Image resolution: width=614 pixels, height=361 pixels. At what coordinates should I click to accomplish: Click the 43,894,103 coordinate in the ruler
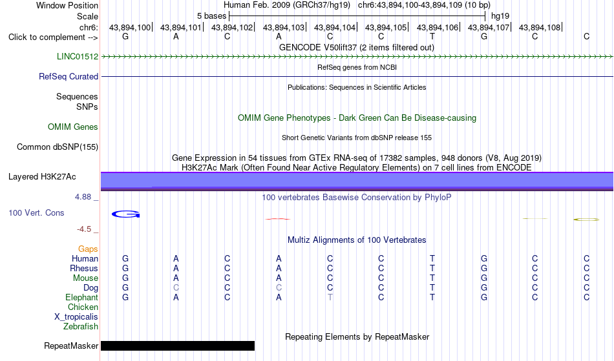tap(284, 27)
